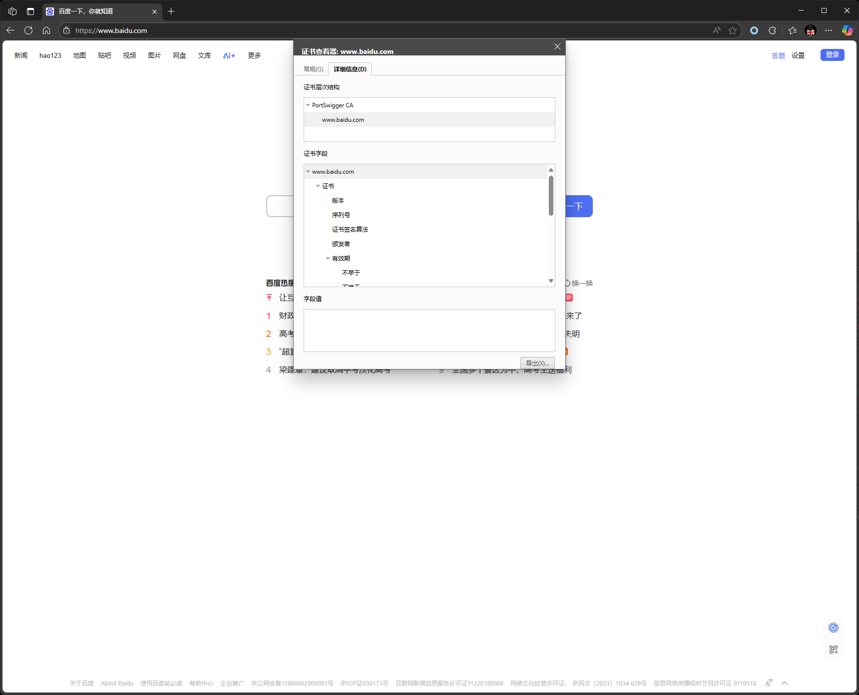Click the blue circle extension icon
859x695 pixels.
754,30
